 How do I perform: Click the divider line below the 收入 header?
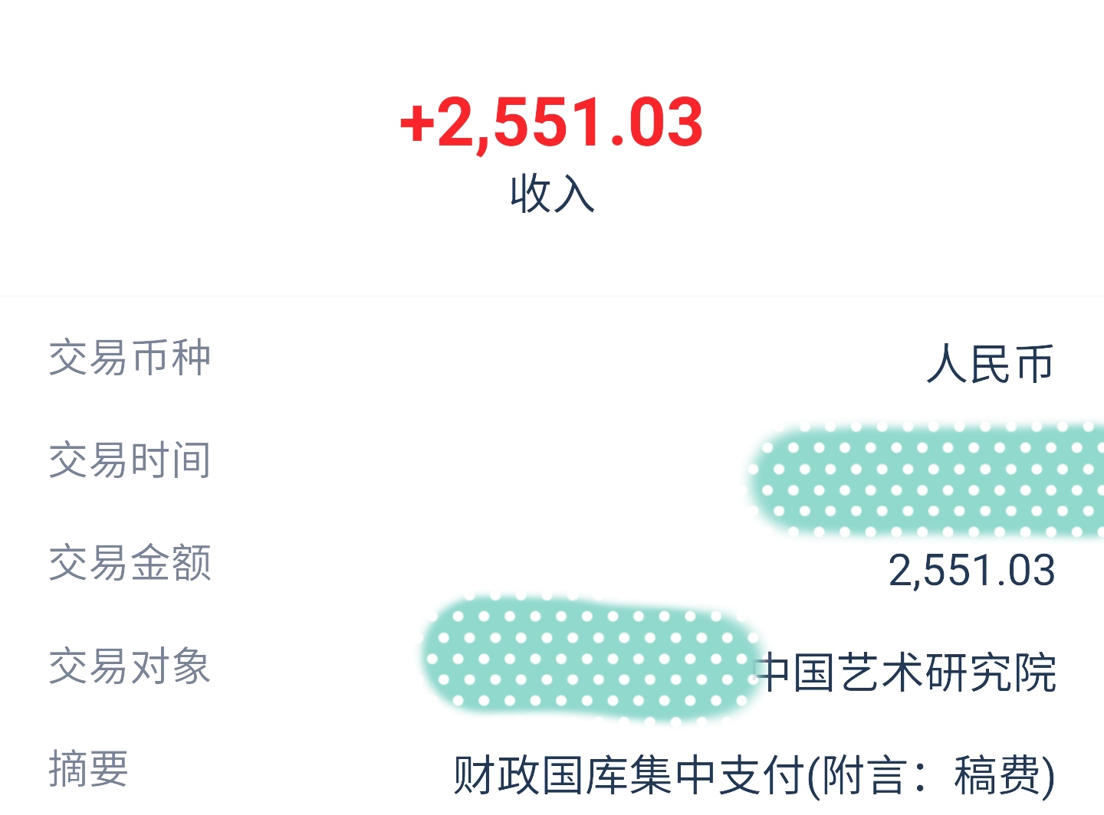(552, 295)
